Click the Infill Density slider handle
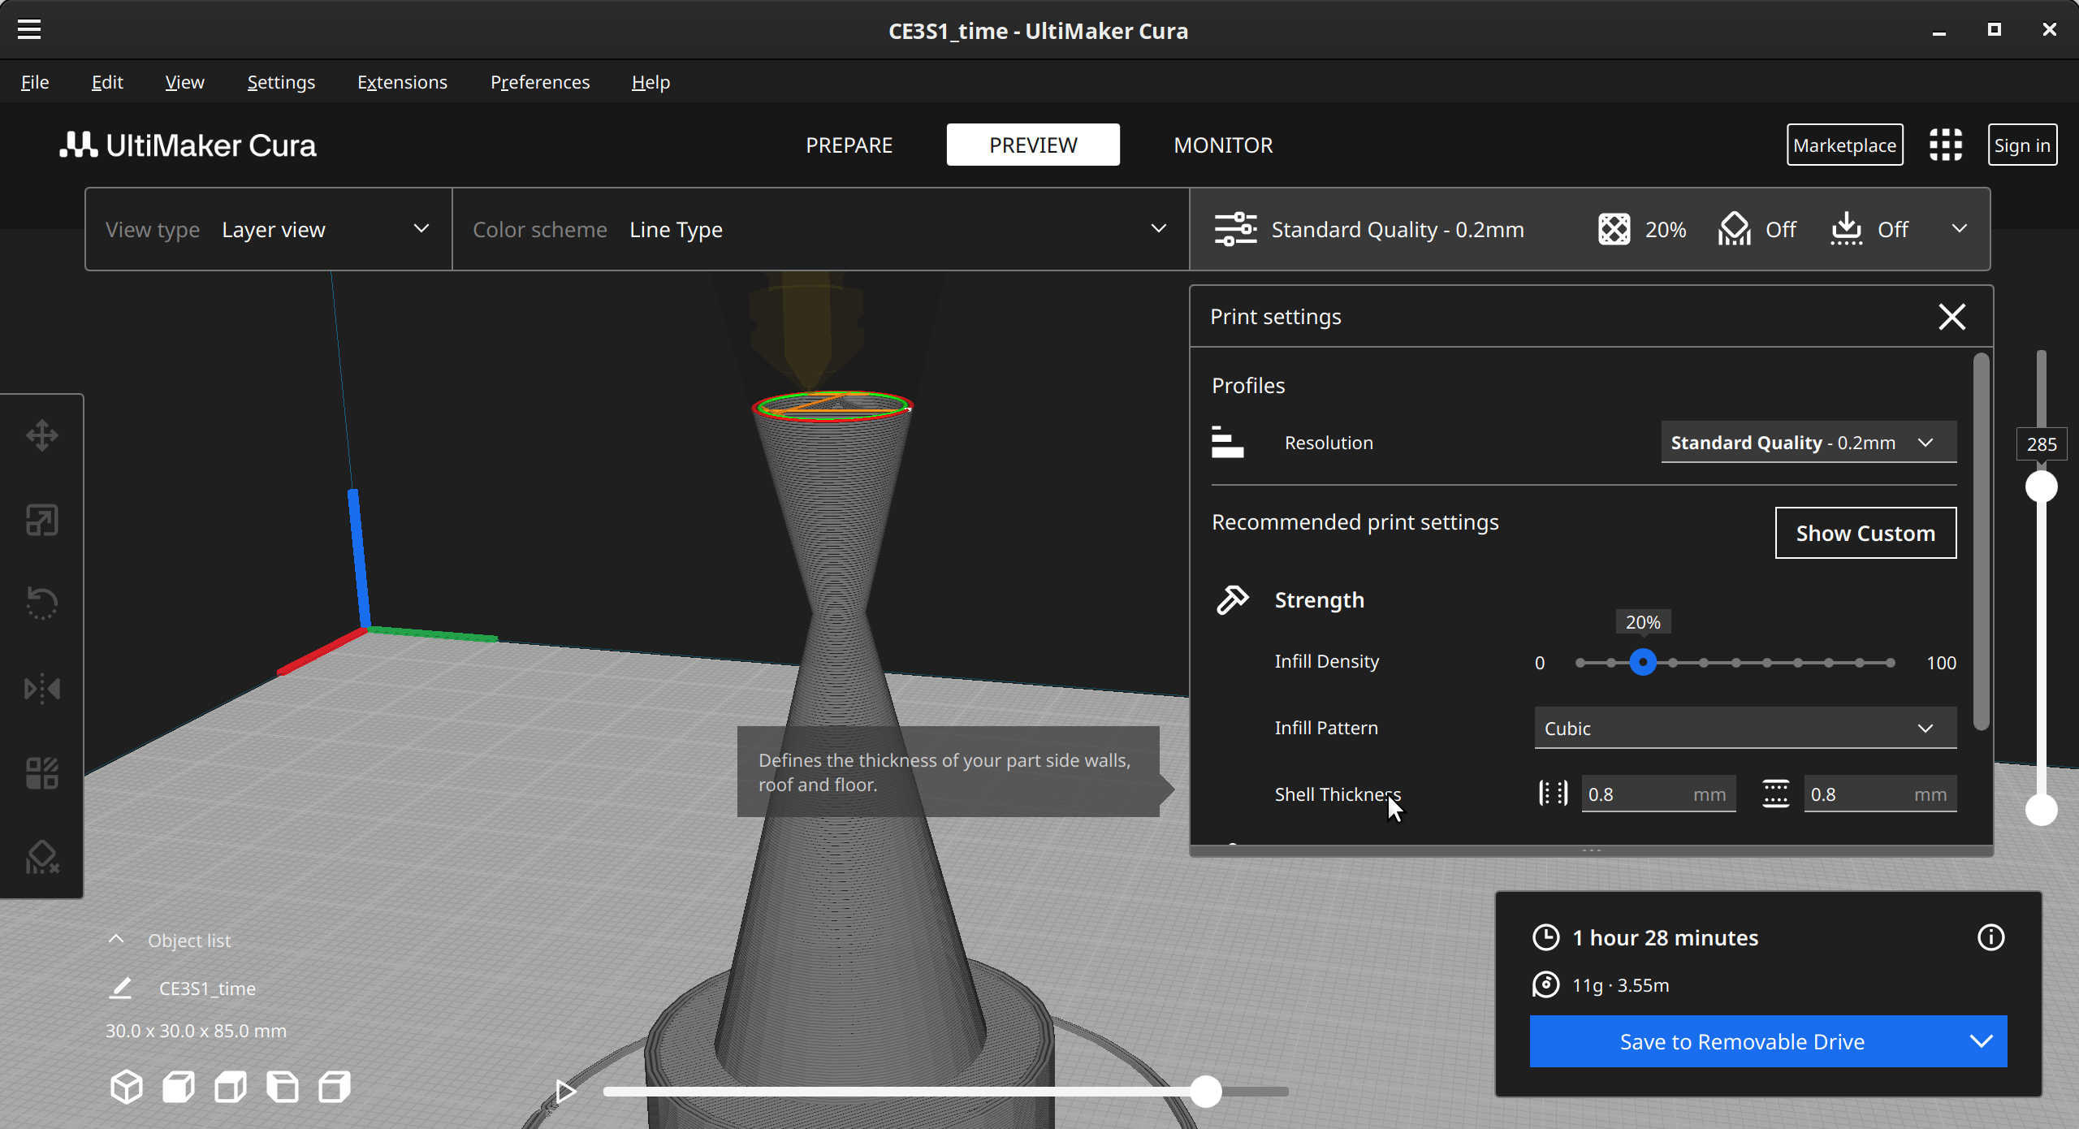Viewport: 2079px width, 1129px height. tap(1643, 663)
